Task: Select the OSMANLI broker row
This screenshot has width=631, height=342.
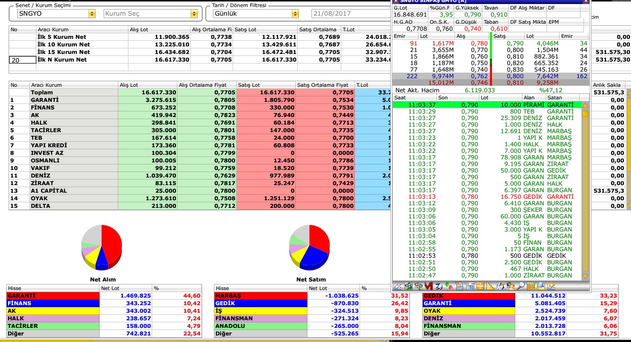Action: click(199, 160)
